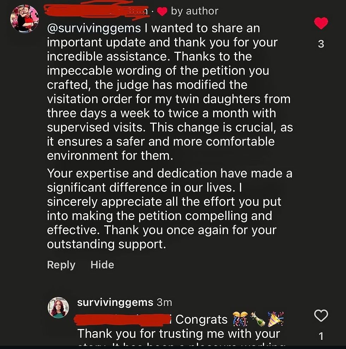346x349 pixels.
Task: Click the "by author" label
Action: (x=195, y=11)
